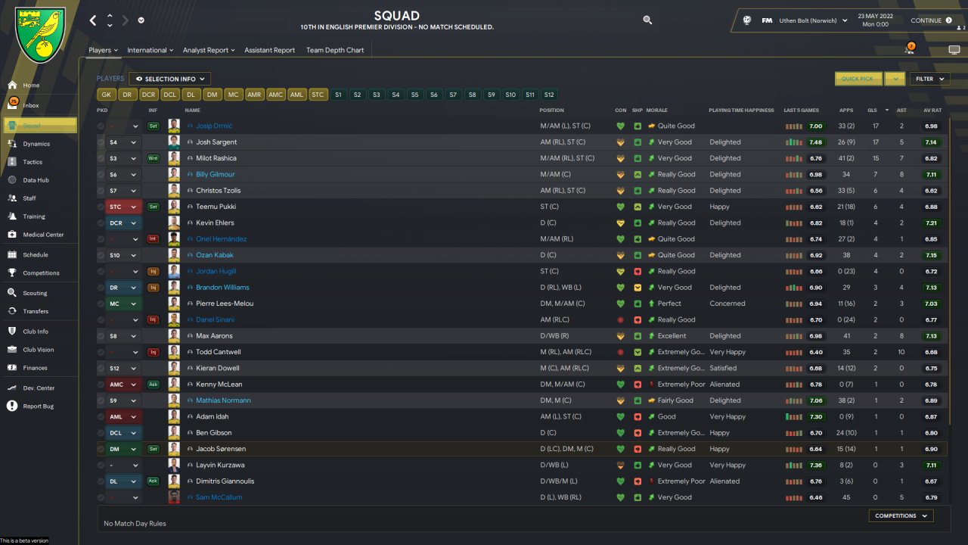Open the search magnifier icon
The image size is (968, 545).
tap(647, 20)
